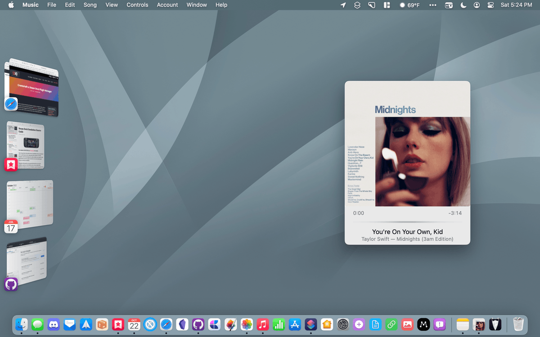The image size is (540, 337).
Task: Click the mini player playback progress bar
Action: (407, 222)
